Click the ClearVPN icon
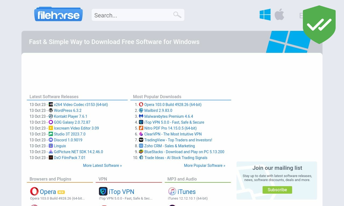The width and height of the screenshot is (344, 206). 141,134
